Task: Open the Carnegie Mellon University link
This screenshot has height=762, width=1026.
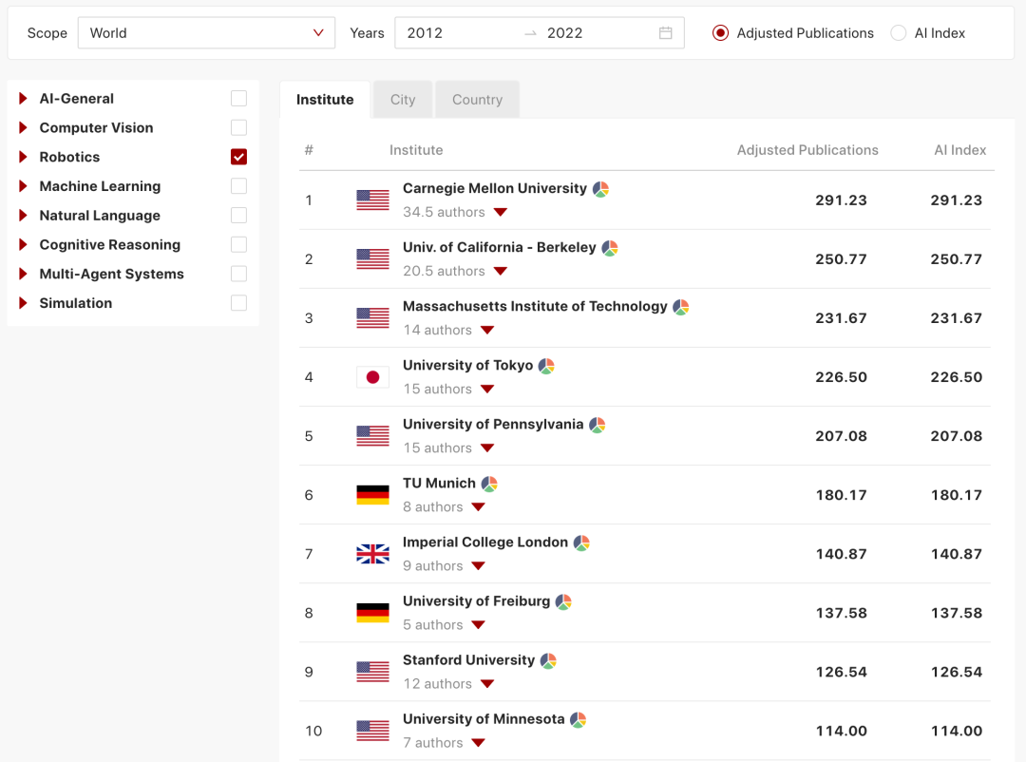Action: 495,188
